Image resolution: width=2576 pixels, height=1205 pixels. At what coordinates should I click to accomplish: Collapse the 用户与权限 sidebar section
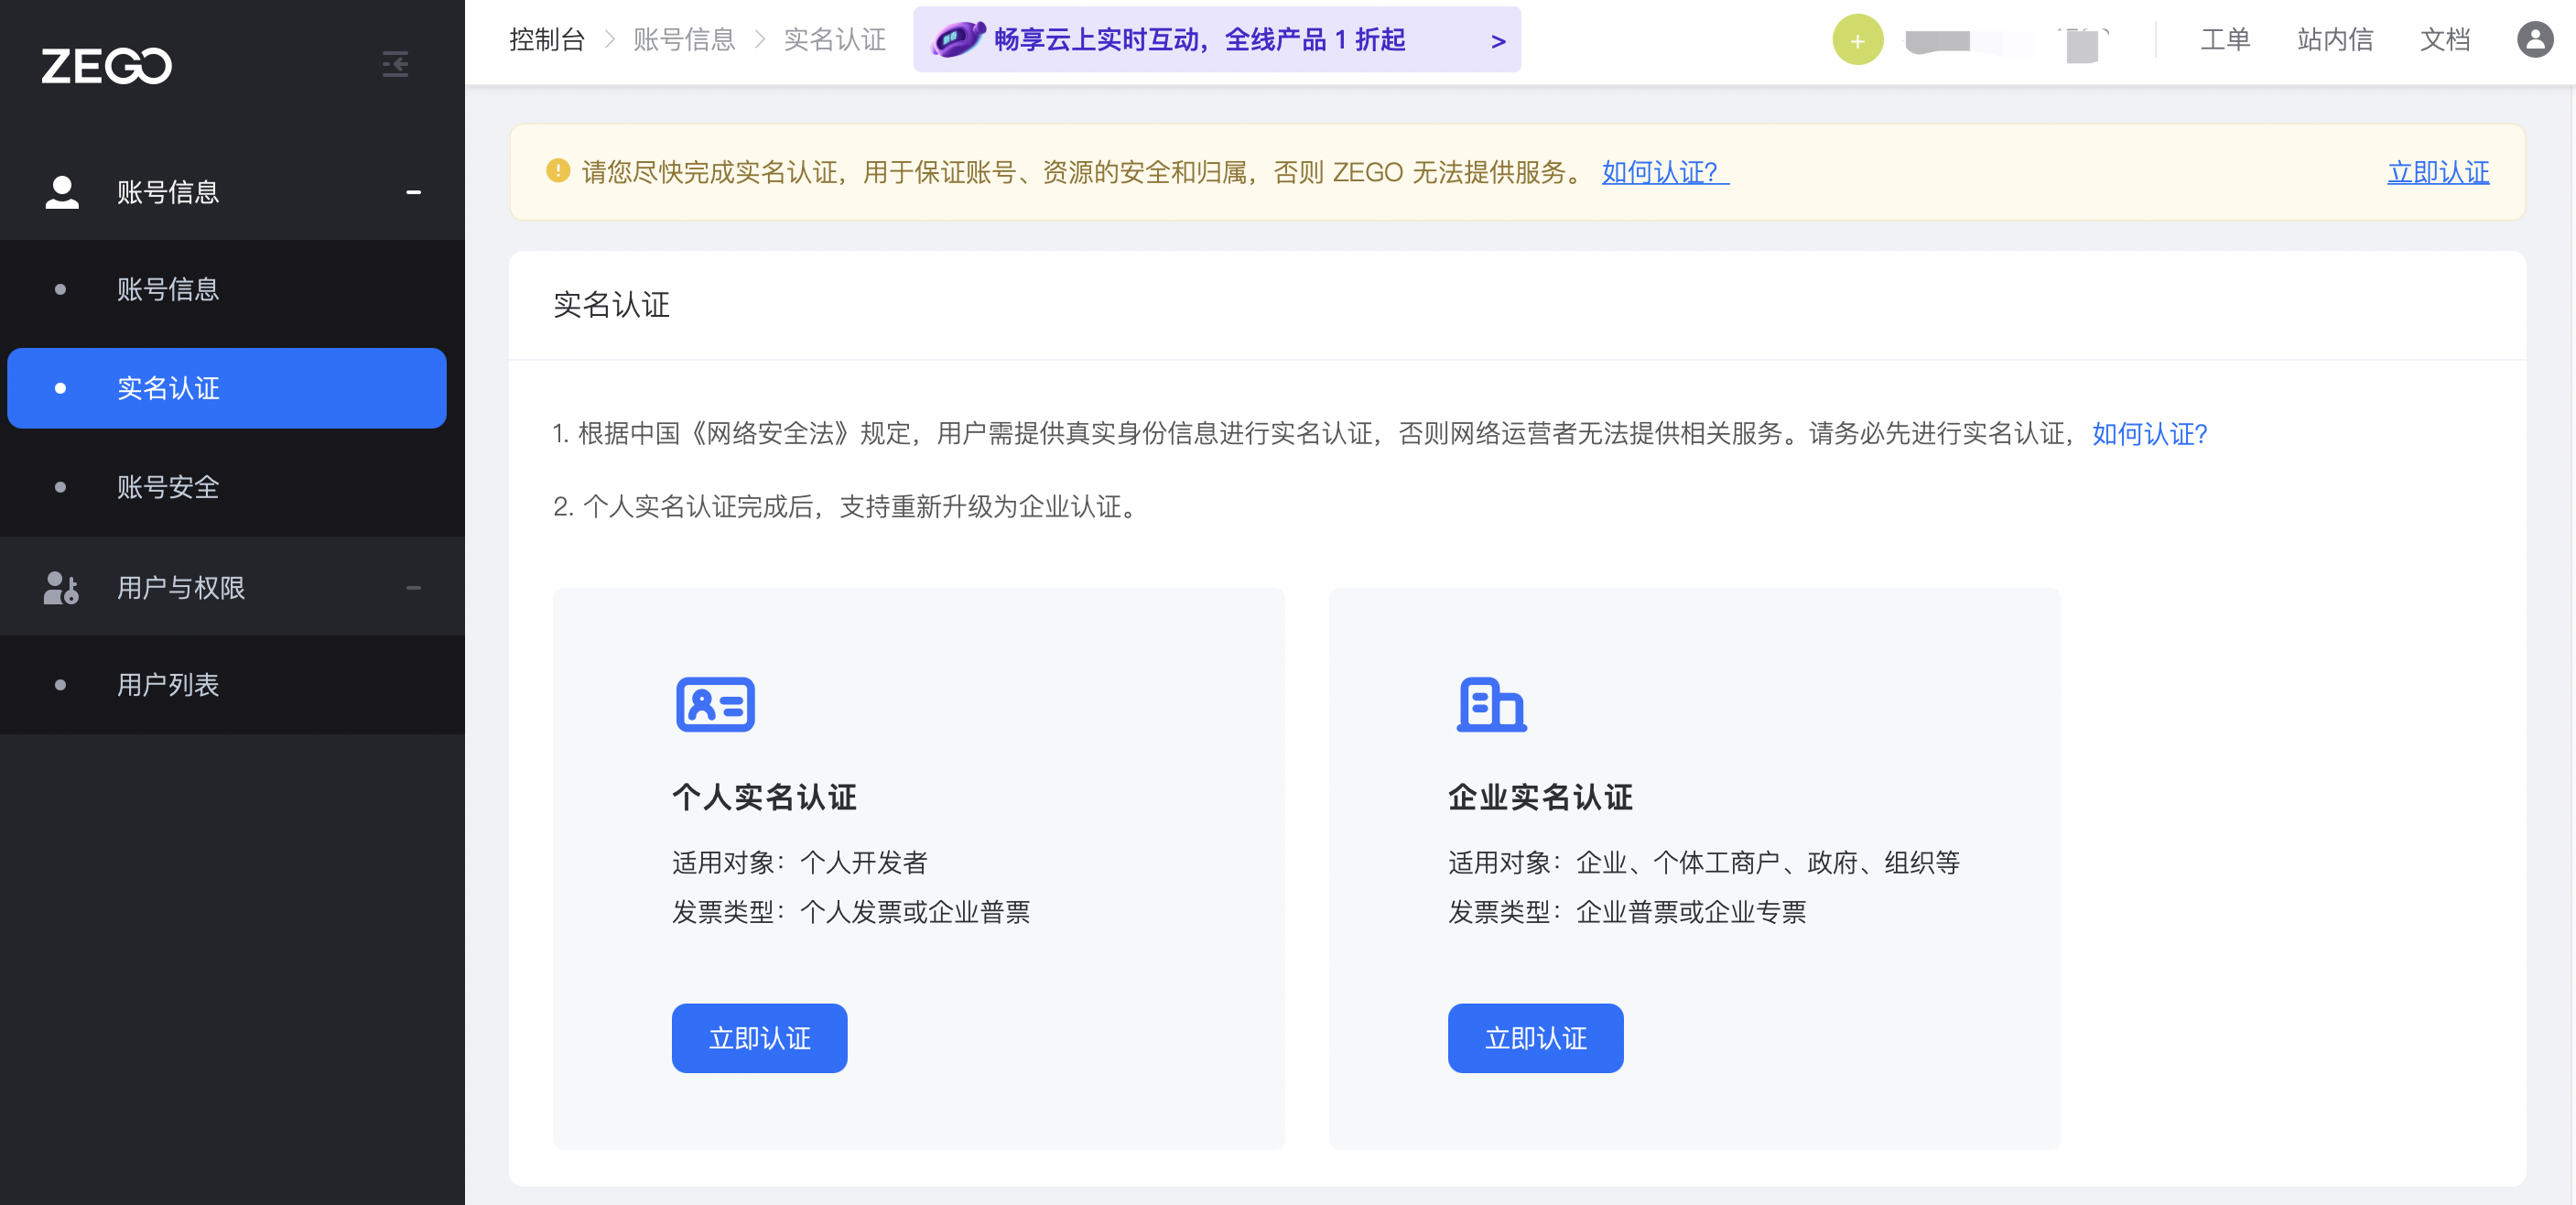pos(413,588)
